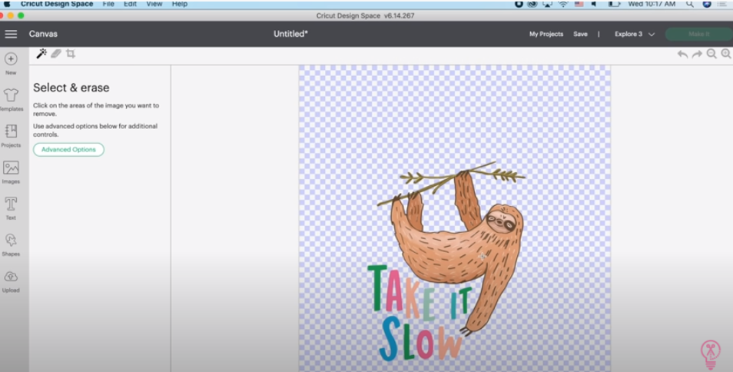
Task: Open the Images panel icon
Action: pos(11,168)
